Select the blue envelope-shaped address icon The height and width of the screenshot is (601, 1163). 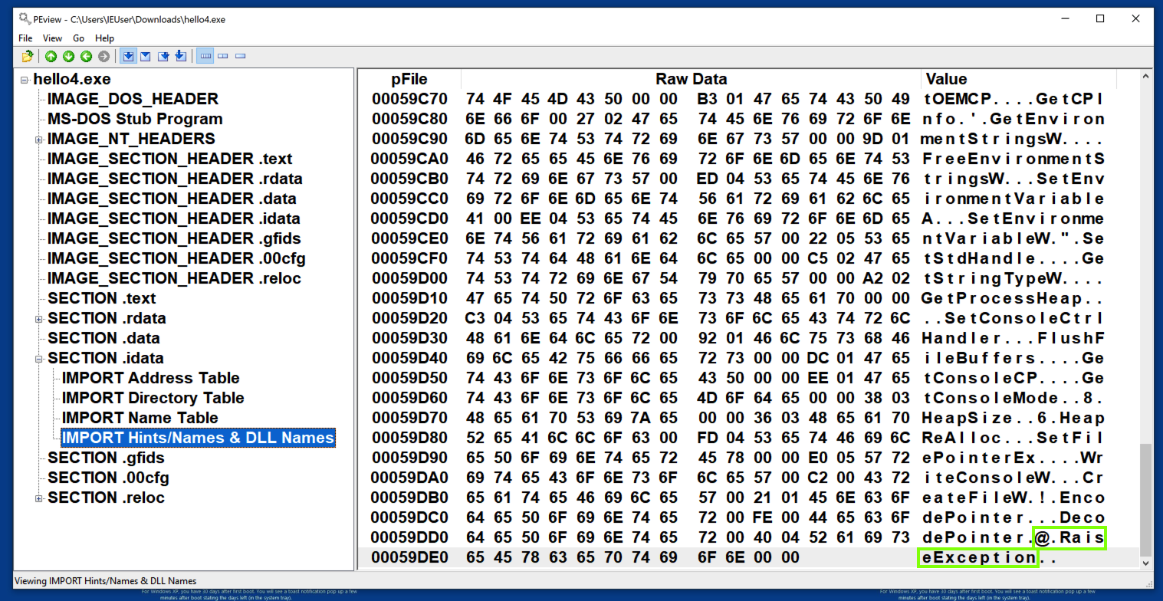coord(146,56)
